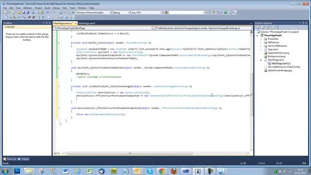Select SplashScreenImage.jpg in Solution Explorer
The height and width of the screenshot is (175, 311).
[x=280, y=70]
